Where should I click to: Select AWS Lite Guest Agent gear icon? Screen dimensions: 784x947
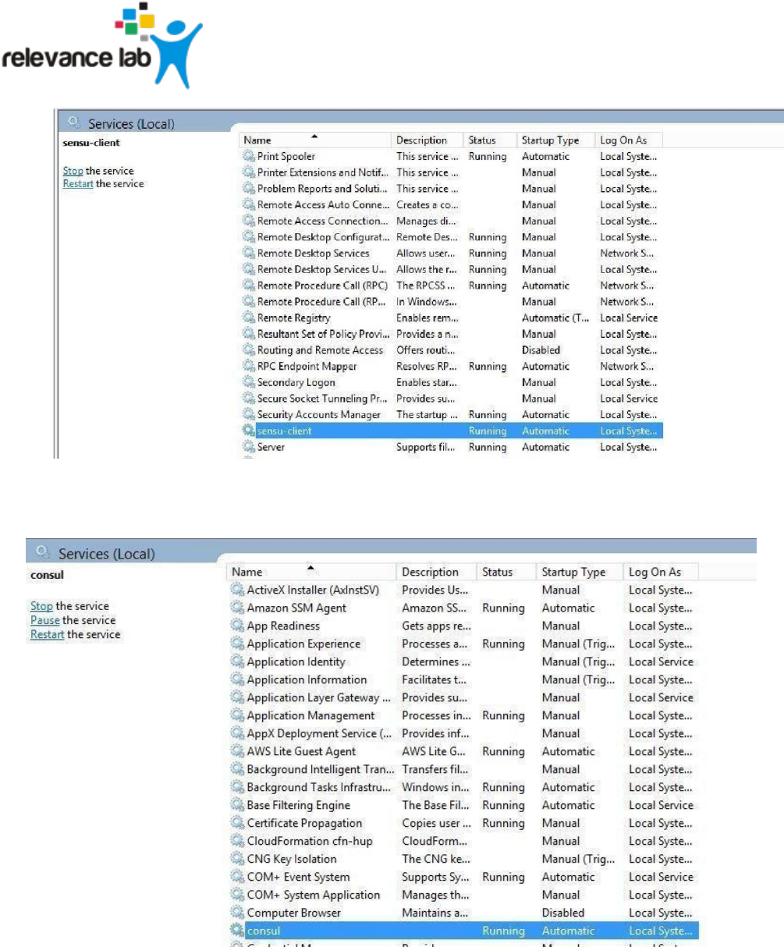coord(237,751)
